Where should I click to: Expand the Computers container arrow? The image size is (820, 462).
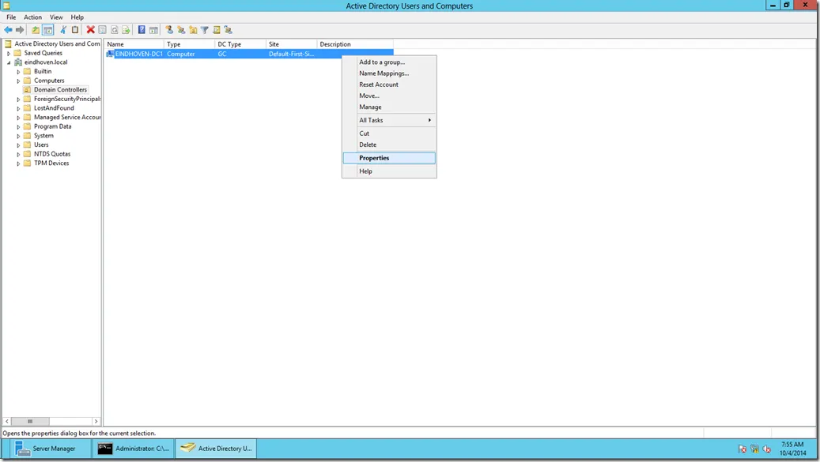(x=18, y=81)
